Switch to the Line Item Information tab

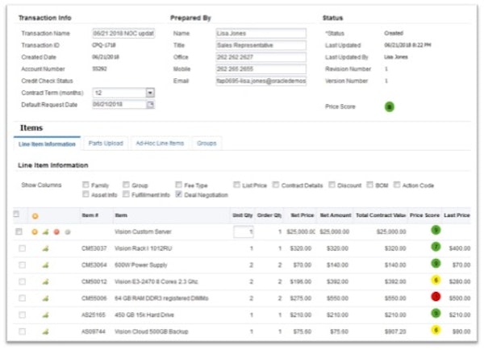point(47,144)
